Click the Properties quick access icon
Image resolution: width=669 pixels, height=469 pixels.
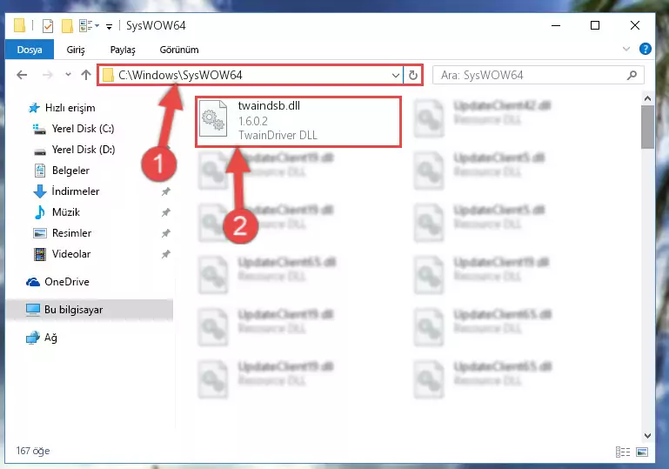click(x=48, y=25)
